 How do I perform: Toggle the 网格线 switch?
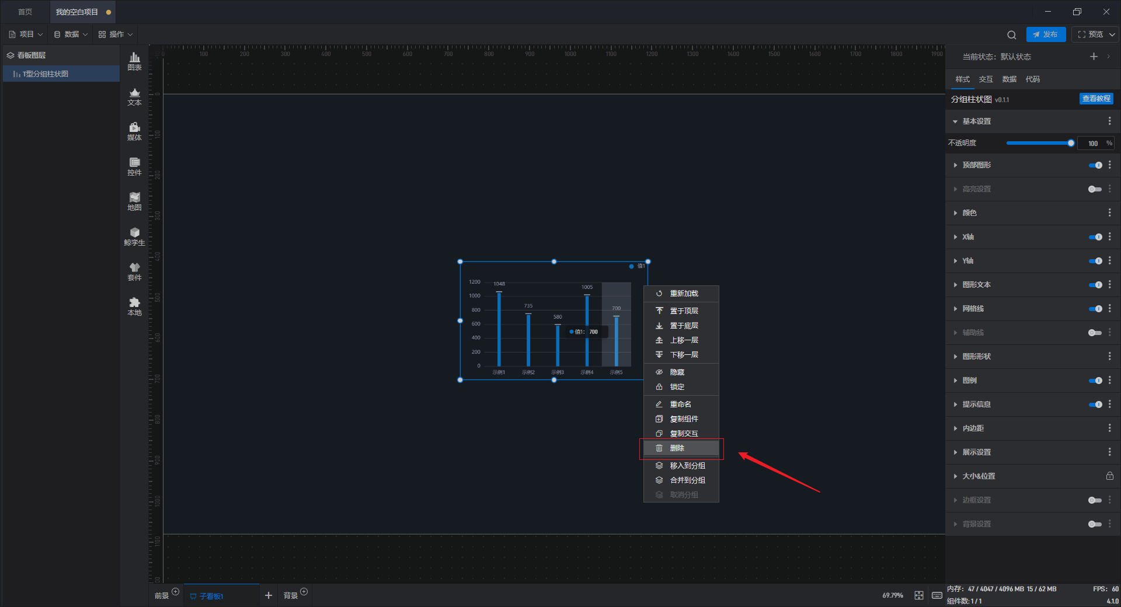pos(1095,309)
